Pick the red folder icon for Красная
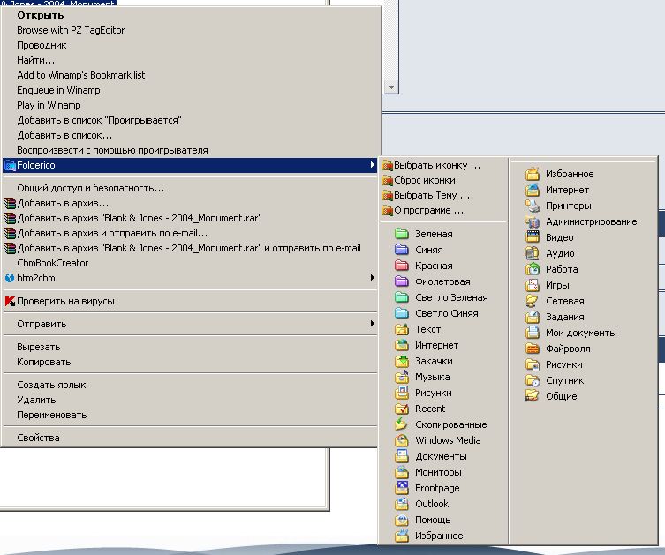 coord(401,266)
